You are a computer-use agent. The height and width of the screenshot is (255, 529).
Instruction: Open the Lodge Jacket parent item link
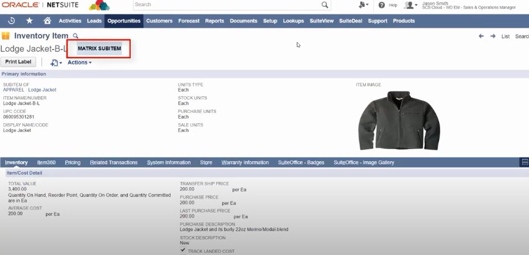(42, 90)
